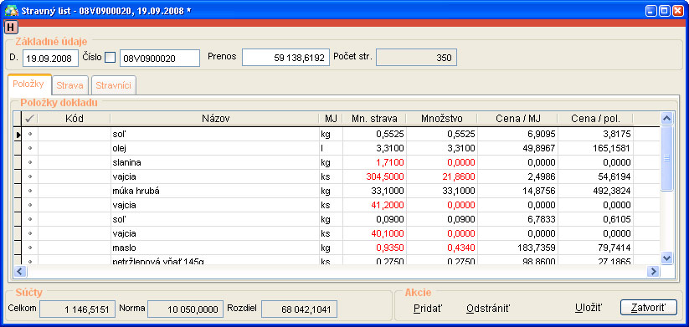Click the Uložiť action
689x327 pixels.
(x=589, y=308)
